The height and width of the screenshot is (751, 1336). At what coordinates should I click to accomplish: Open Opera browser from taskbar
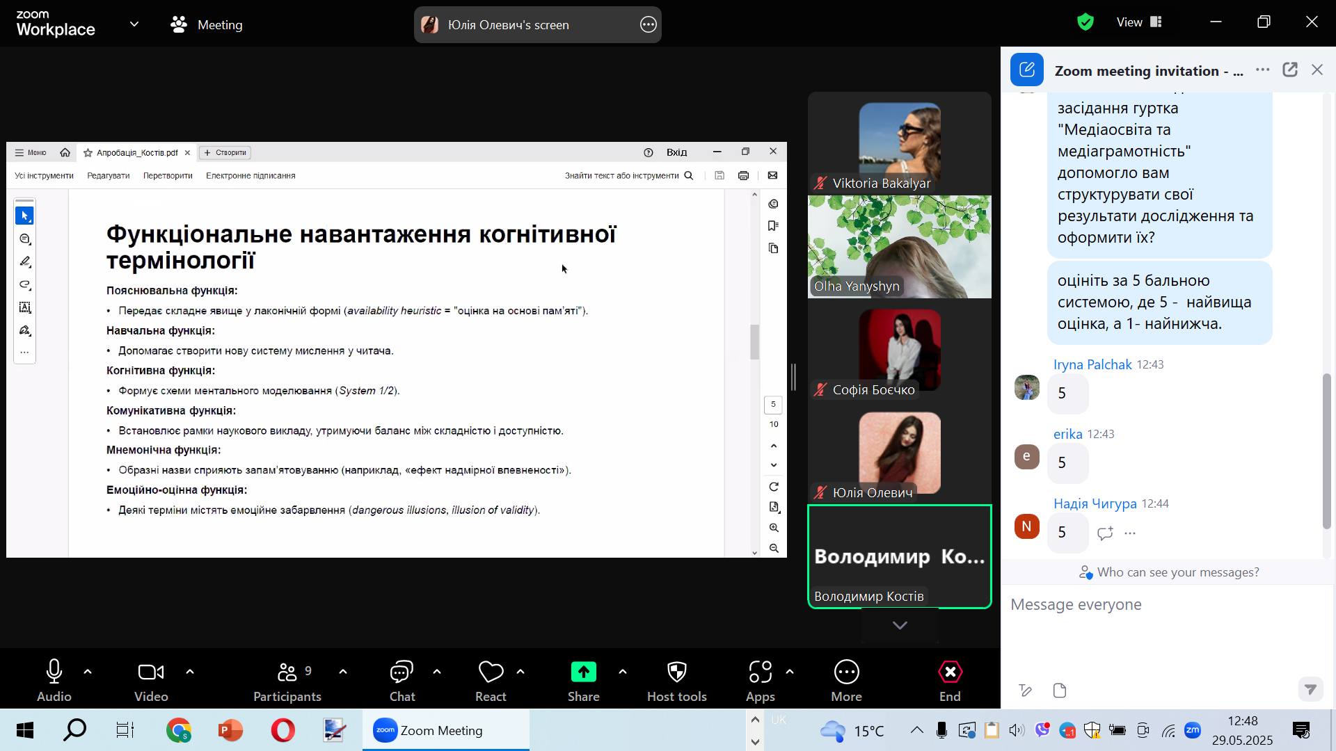coord(283,730)
